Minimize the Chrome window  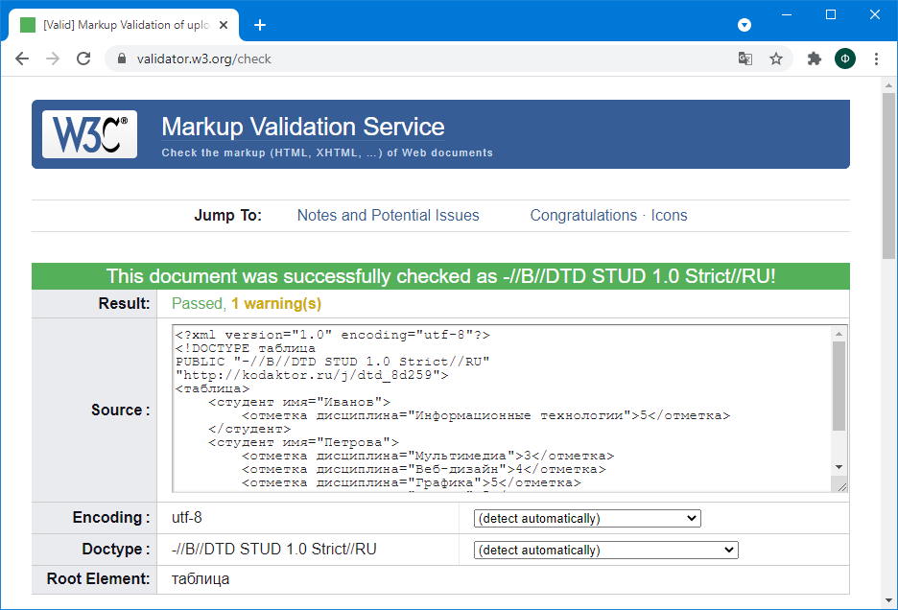click(x=787, y=15)
